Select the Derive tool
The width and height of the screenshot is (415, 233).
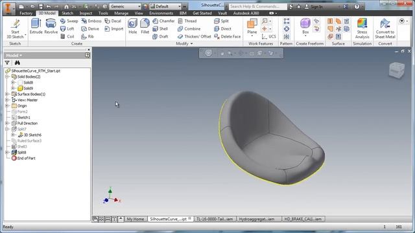point(90,28)
